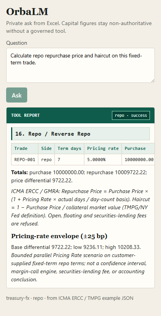
Task: Click the 'Purchase' column header
Action: pyautogui.click(x=138, y=148)
